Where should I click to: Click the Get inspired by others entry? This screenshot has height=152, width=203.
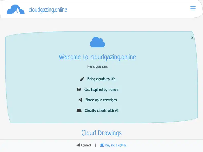pyautogui.click(x=101, y=89)
